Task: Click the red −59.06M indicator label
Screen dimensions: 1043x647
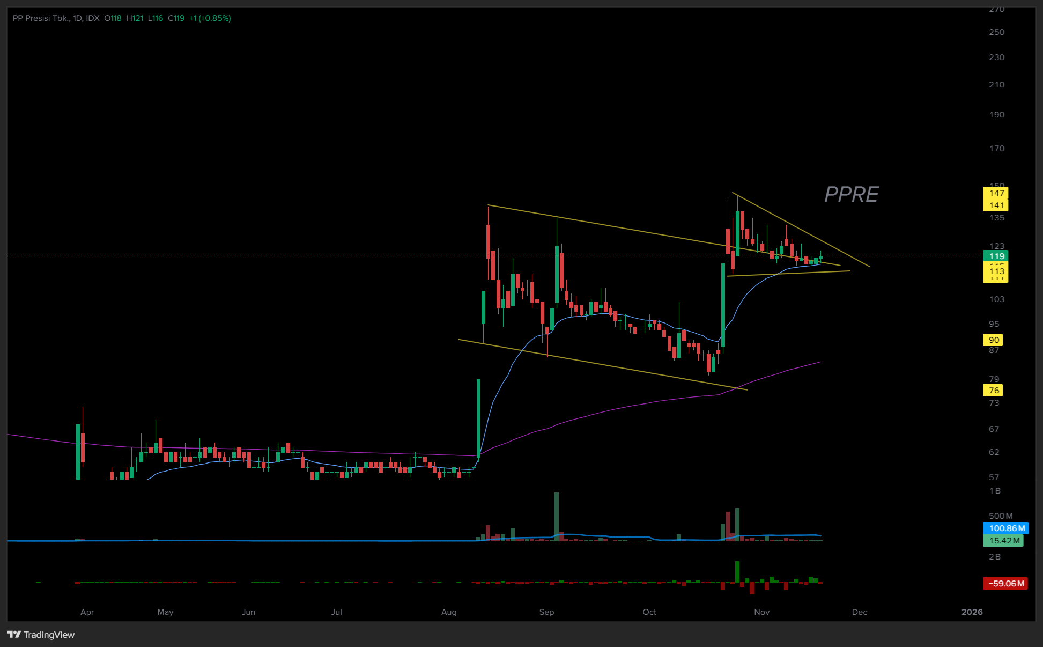Action: [1005, 583]
